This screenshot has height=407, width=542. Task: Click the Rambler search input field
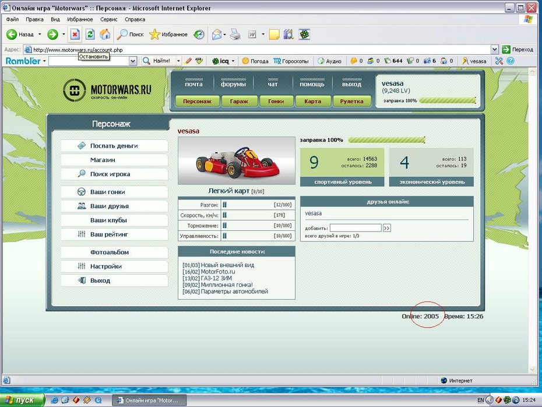coord(89,61)
